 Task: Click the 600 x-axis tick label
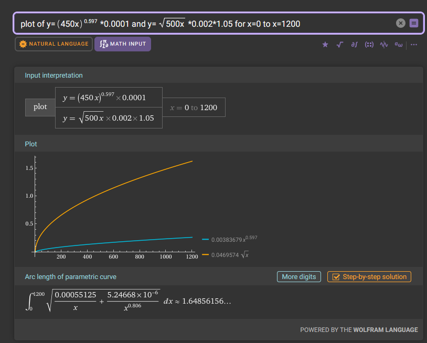(113, 256)
